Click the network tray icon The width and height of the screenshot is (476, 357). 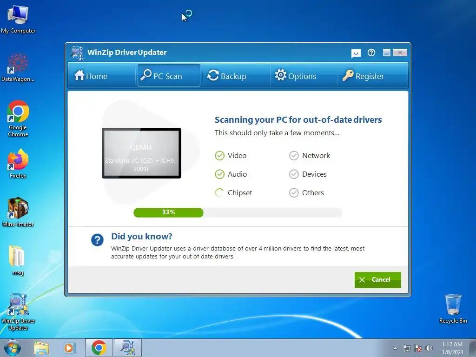click(406, 348)
